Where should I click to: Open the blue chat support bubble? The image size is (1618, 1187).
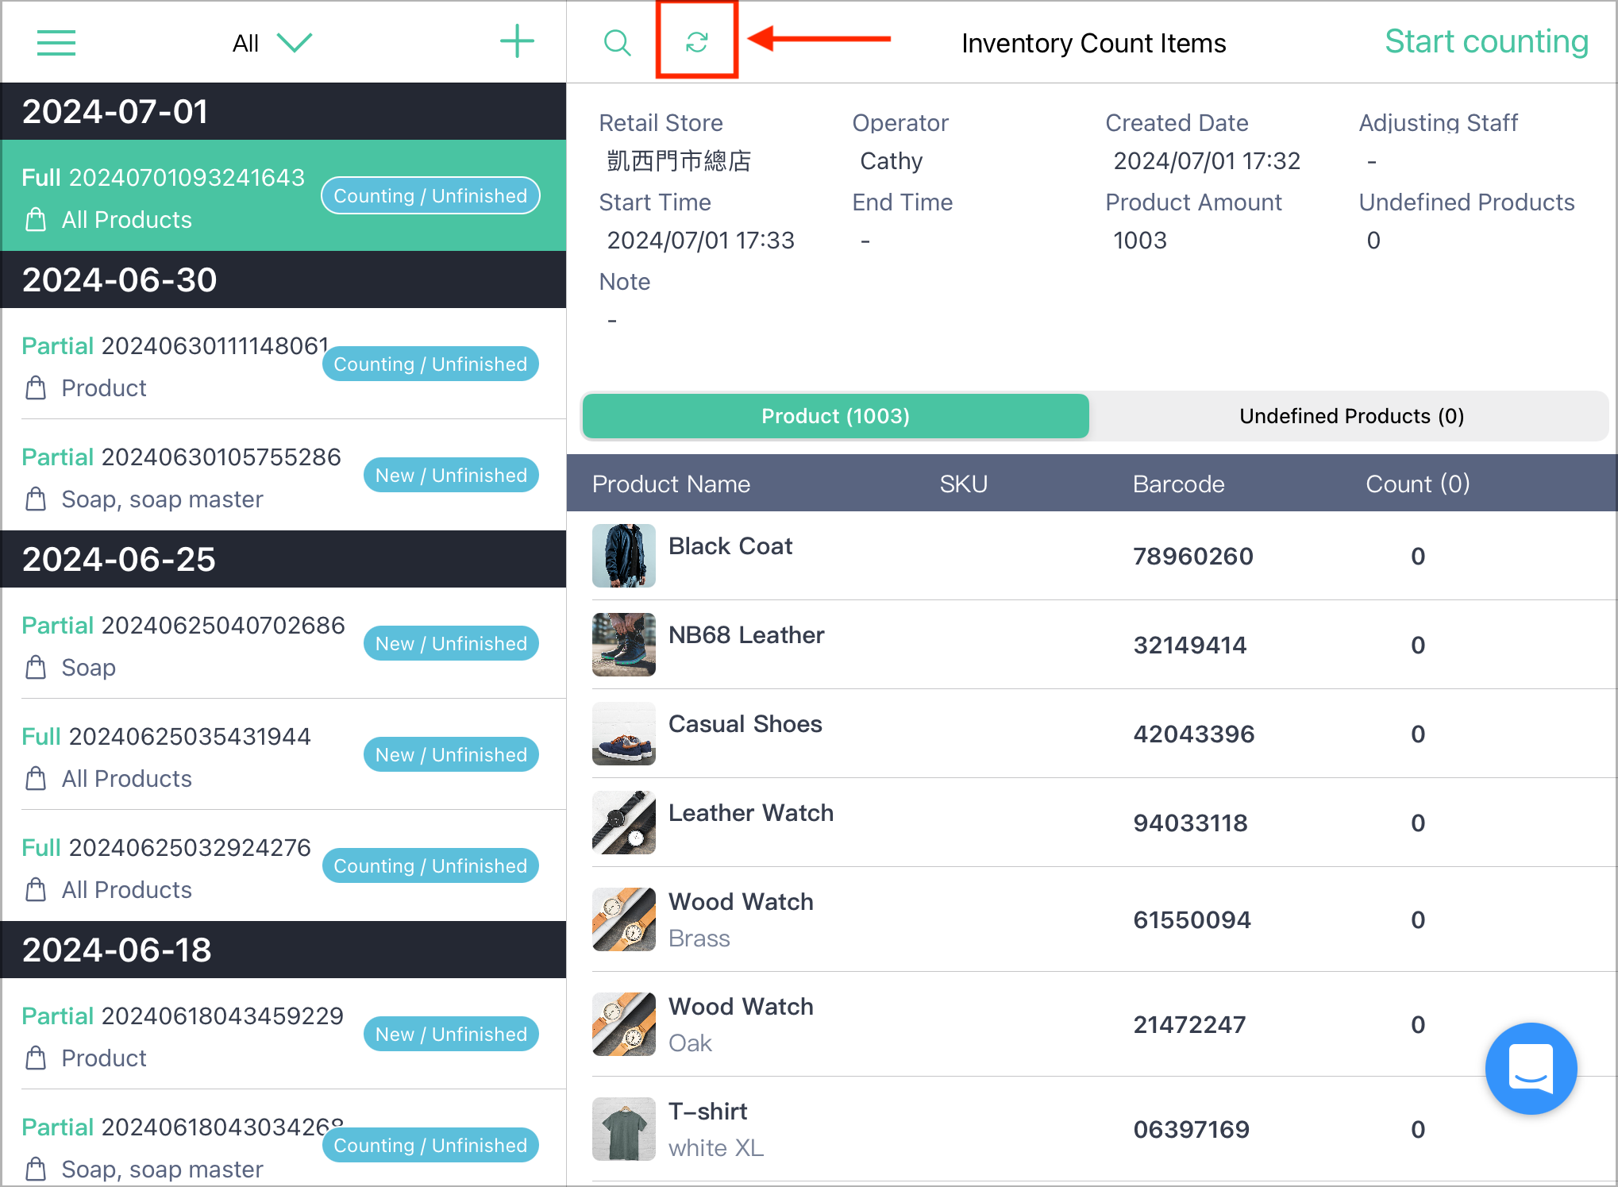[x=1531, y=1068]
